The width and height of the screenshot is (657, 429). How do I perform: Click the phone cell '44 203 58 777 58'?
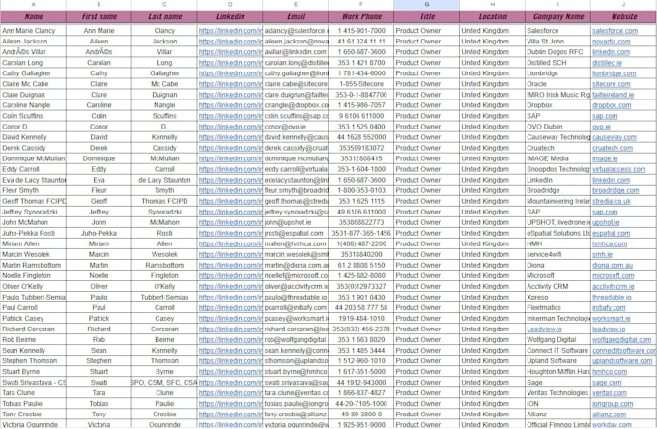click(x=361, y=308)
